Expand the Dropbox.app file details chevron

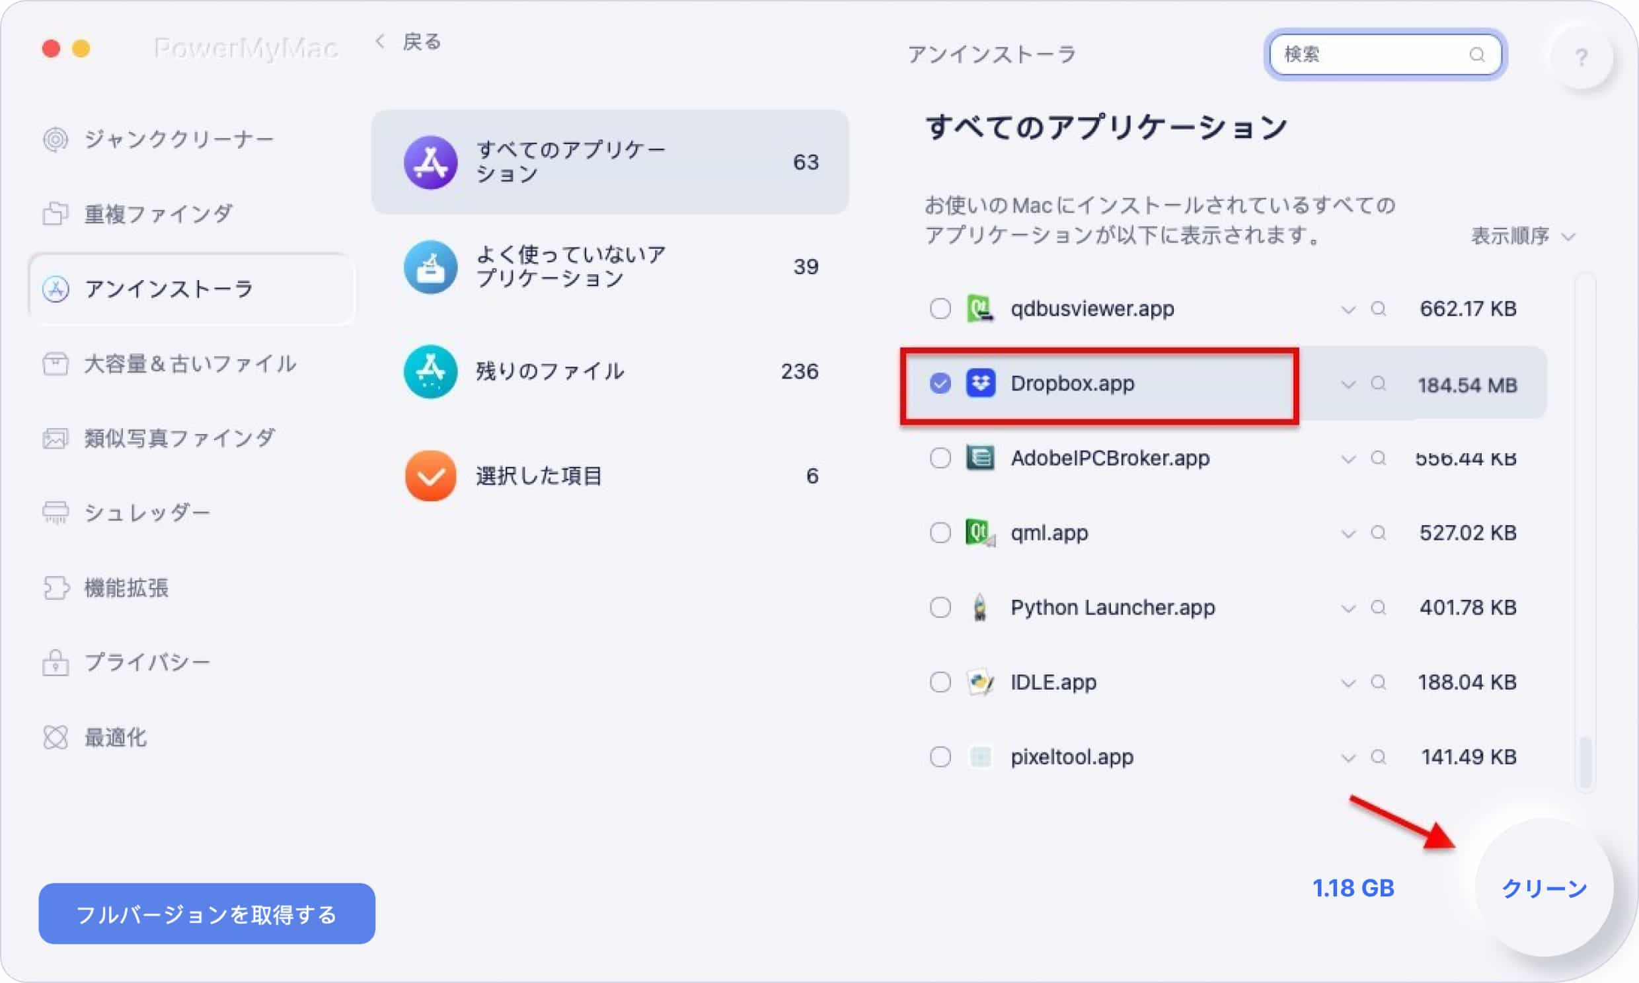1348,384
